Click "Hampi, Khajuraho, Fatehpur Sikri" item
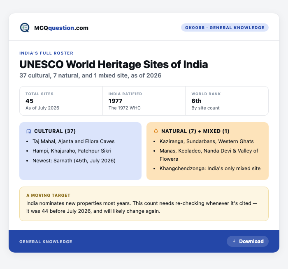 tap(72, 151)
